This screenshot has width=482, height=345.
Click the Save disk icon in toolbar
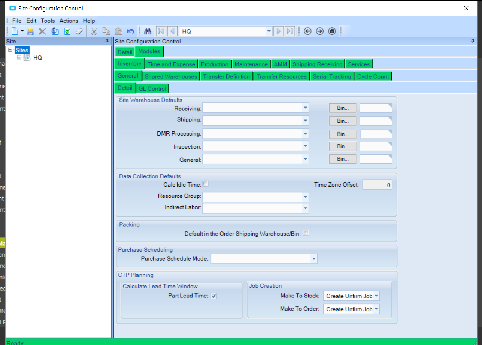[x=31, y=31]
